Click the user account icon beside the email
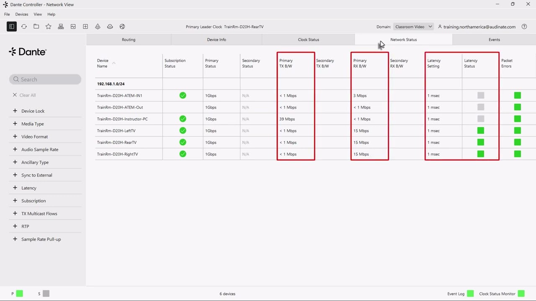 point(440,27)
